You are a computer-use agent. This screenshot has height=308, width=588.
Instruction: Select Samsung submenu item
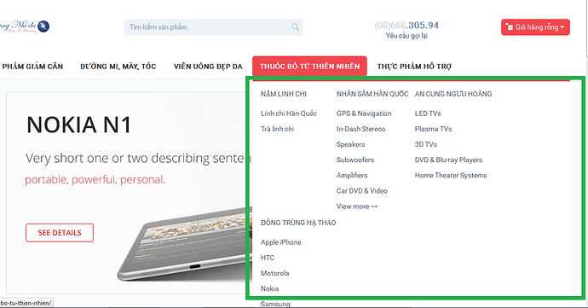[x=275, y=304]
